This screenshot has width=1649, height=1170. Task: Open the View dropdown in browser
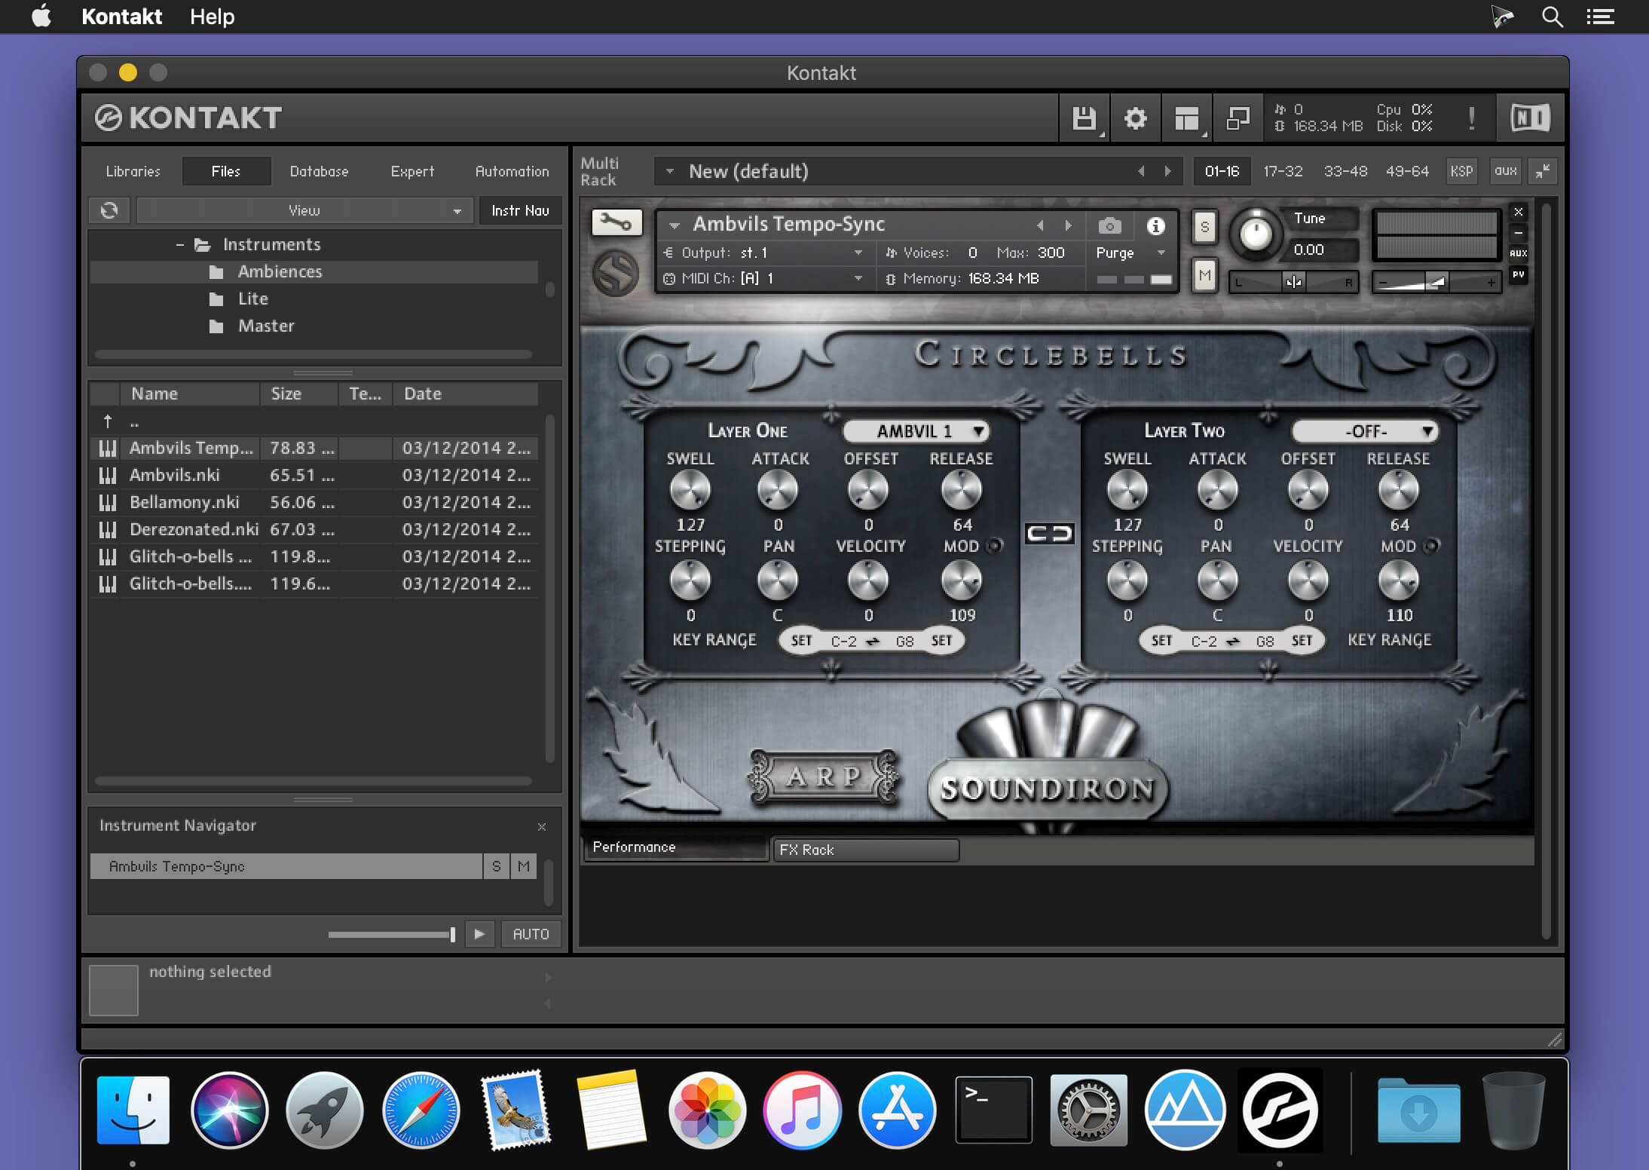(x=304, y=210)
